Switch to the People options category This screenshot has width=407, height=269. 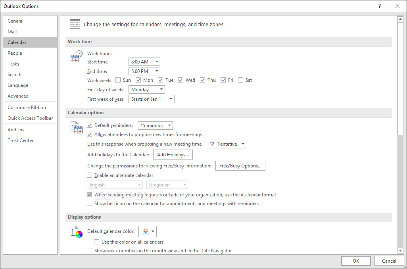tap(30, 53)
